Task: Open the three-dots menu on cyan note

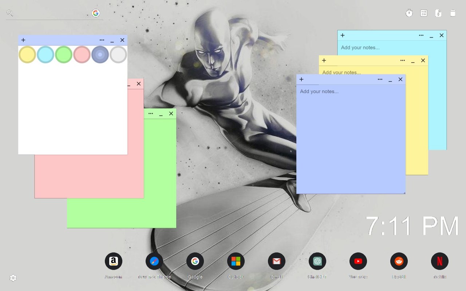Action: pyautogui.click(x=421, y=35)
